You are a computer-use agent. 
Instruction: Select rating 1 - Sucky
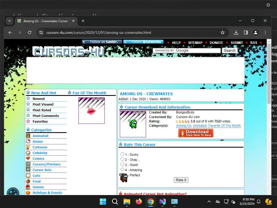click(x=122, y=154)
